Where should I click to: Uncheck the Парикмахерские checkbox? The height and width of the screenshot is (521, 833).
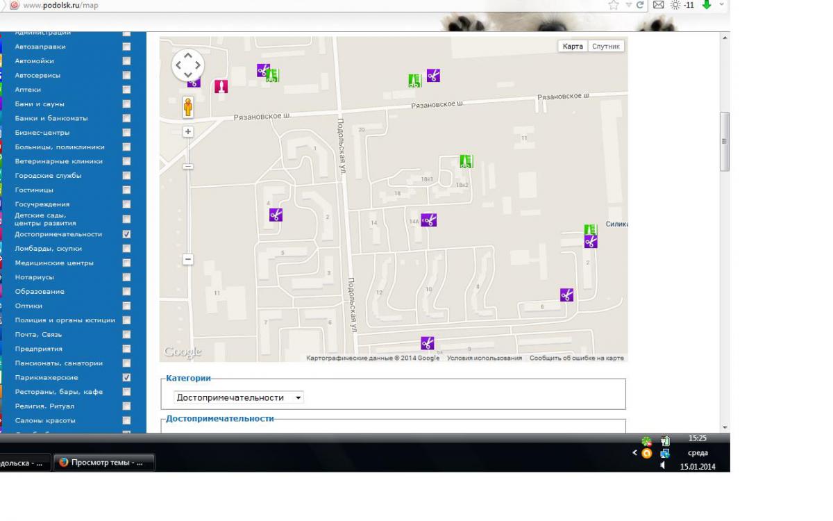tap(126, 377)
